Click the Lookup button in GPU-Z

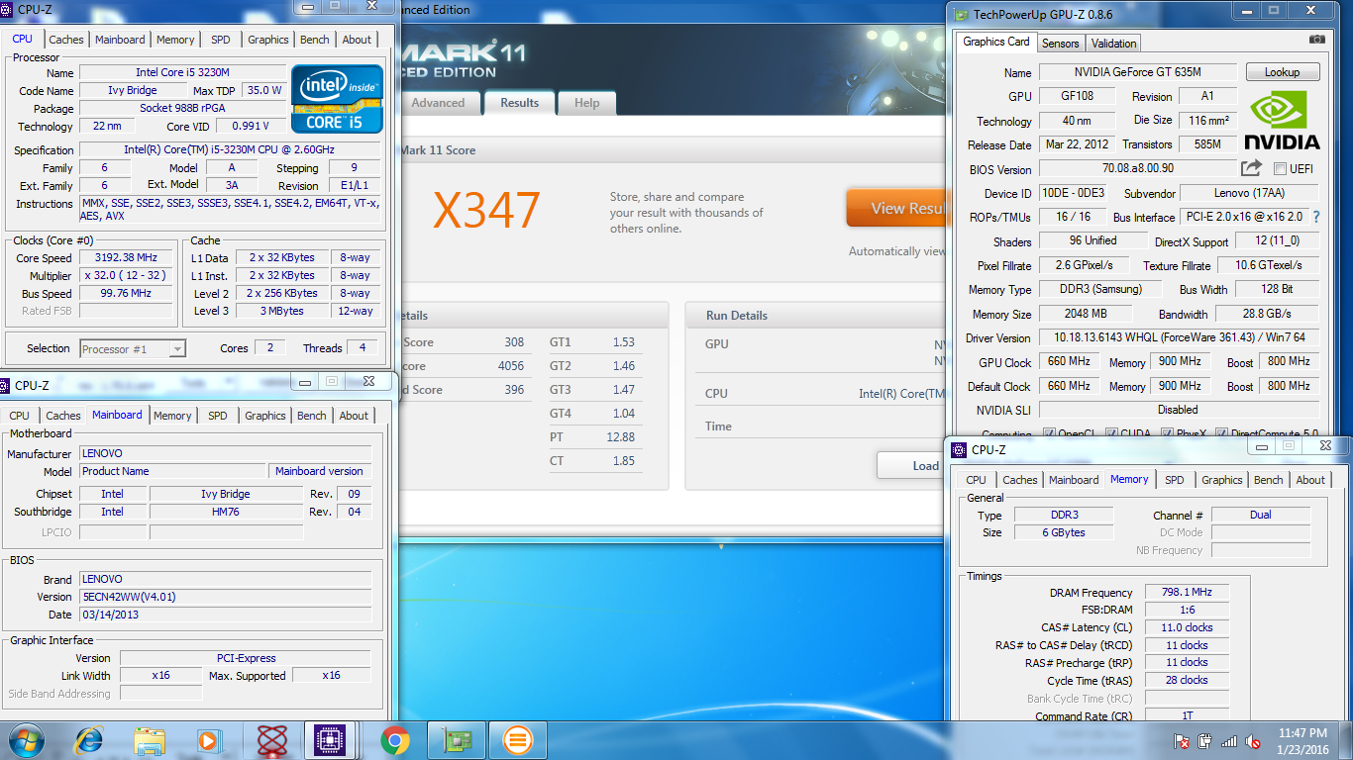(1282, 72)
